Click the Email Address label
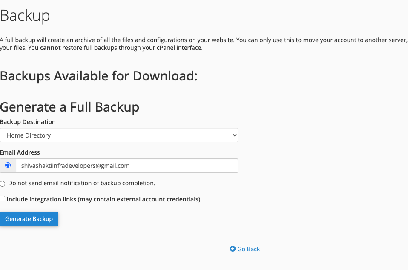The image size is (408, 270). pyautogui.click(x=20, y=152)
